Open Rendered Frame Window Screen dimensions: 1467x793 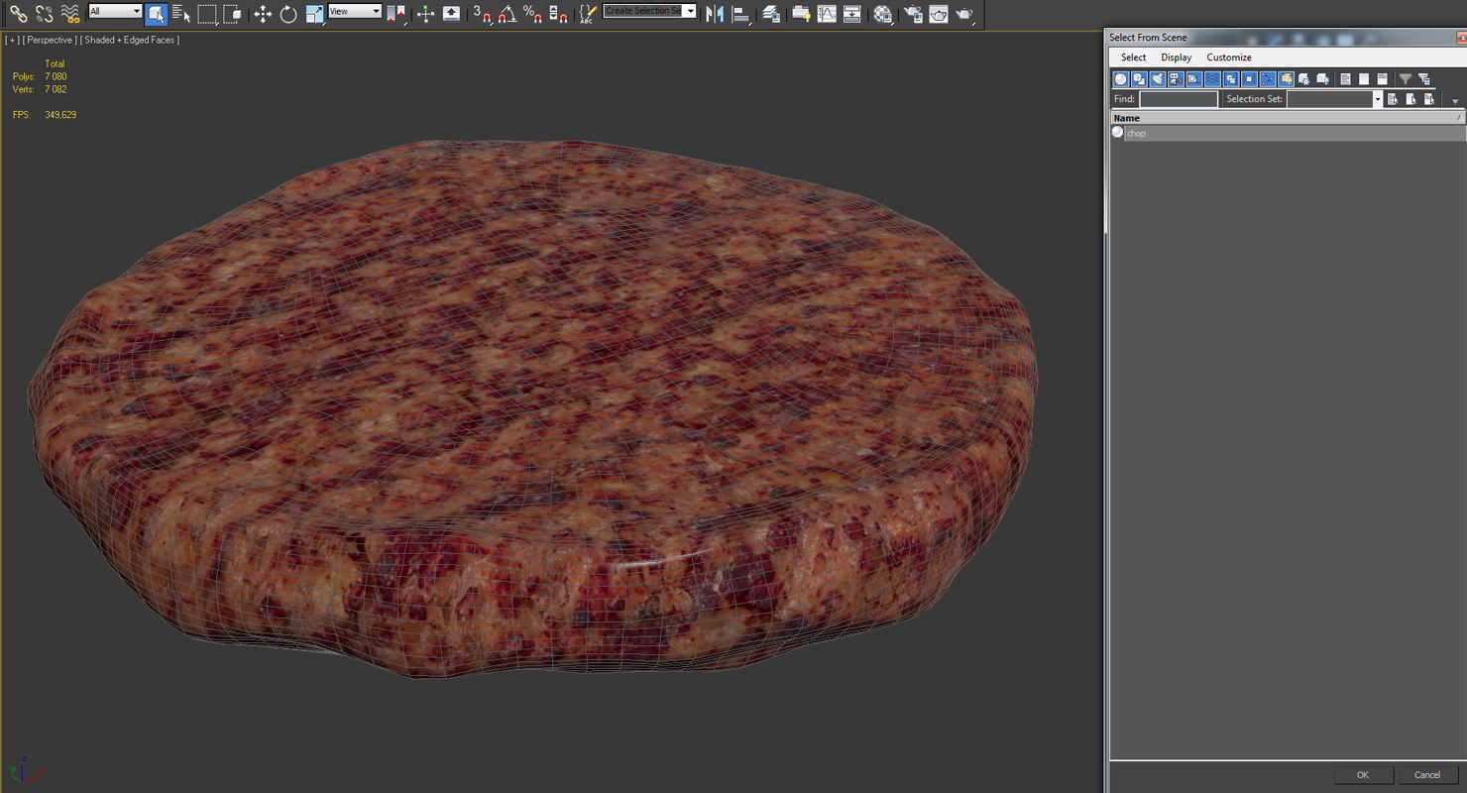(938, 14)
